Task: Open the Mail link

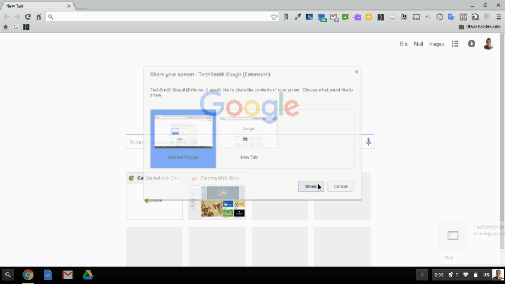Action: coord(419,44)
